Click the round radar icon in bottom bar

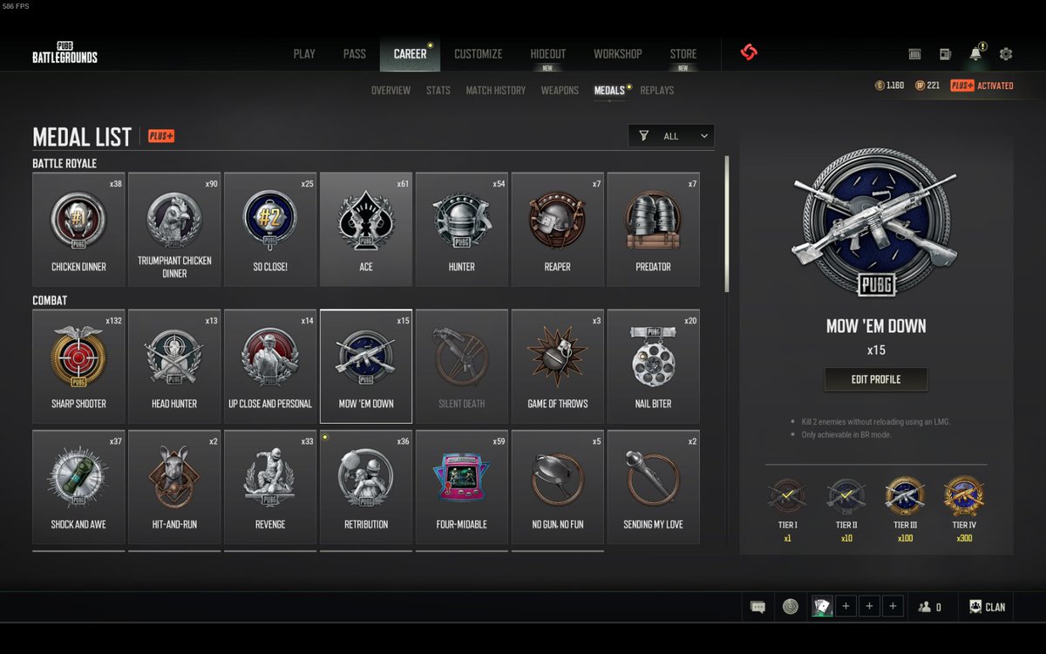[791, 606]
